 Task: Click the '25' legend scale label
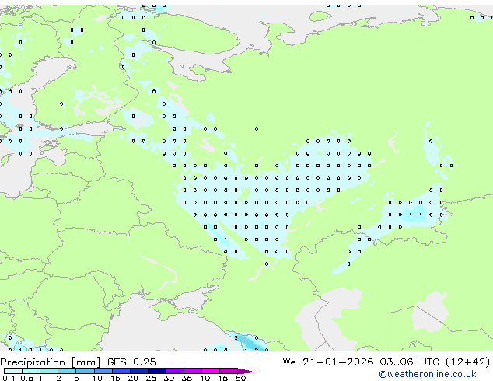[x=151, y=378]
